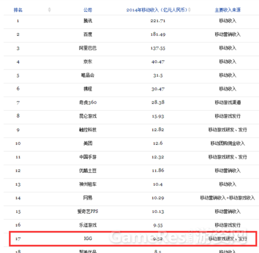Select revenue value 10.13
259x253 pixels.
click(x=158, y=211)
